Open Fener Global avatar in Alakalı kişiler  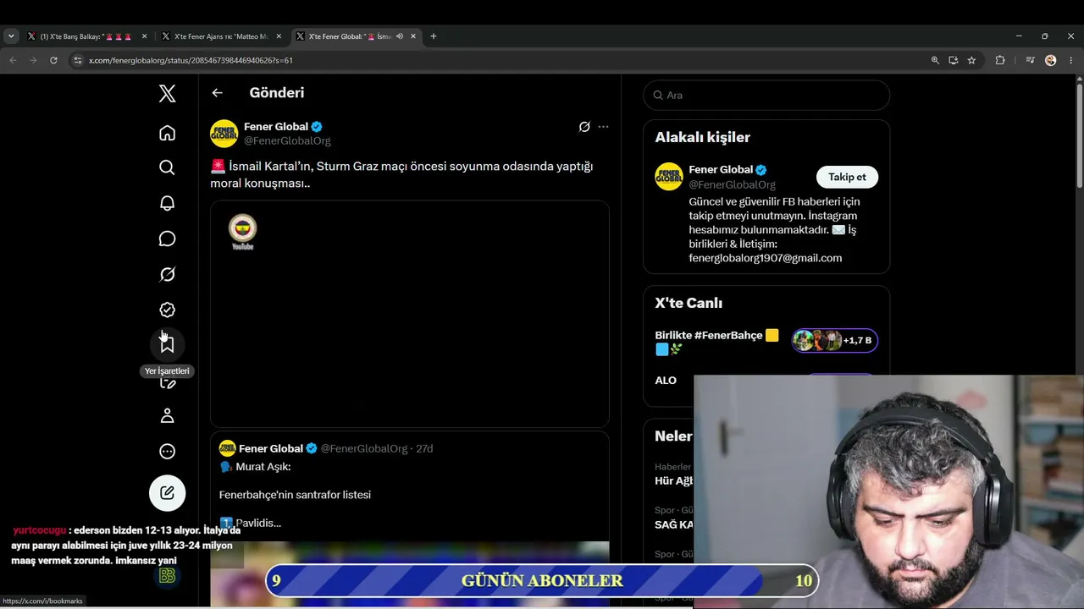(669, 176)
